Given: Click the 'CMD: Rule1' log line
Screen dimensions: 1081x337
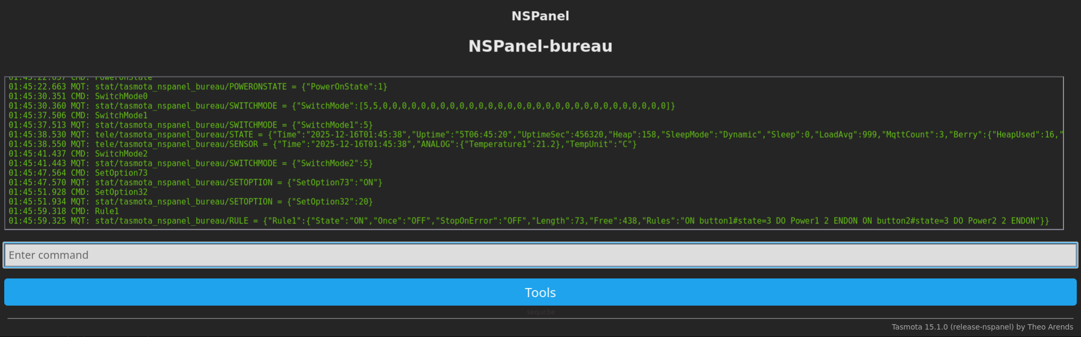Looking at the screenshot, I should point(64,211).
